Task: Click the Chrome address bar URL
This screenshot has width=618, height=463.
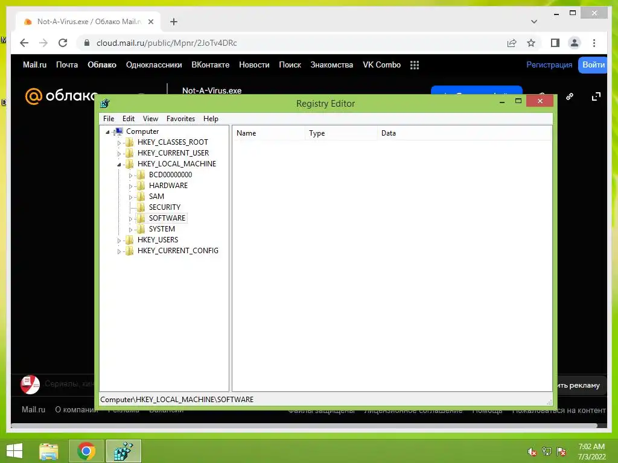Action: pos(167,43)
